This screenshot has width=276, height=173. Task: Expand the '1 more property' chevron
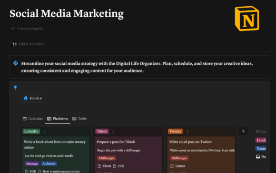click(12, 29)
